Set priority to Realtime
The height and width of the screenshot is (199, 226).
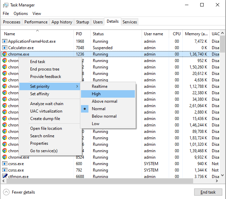click(x=108, y=86)
